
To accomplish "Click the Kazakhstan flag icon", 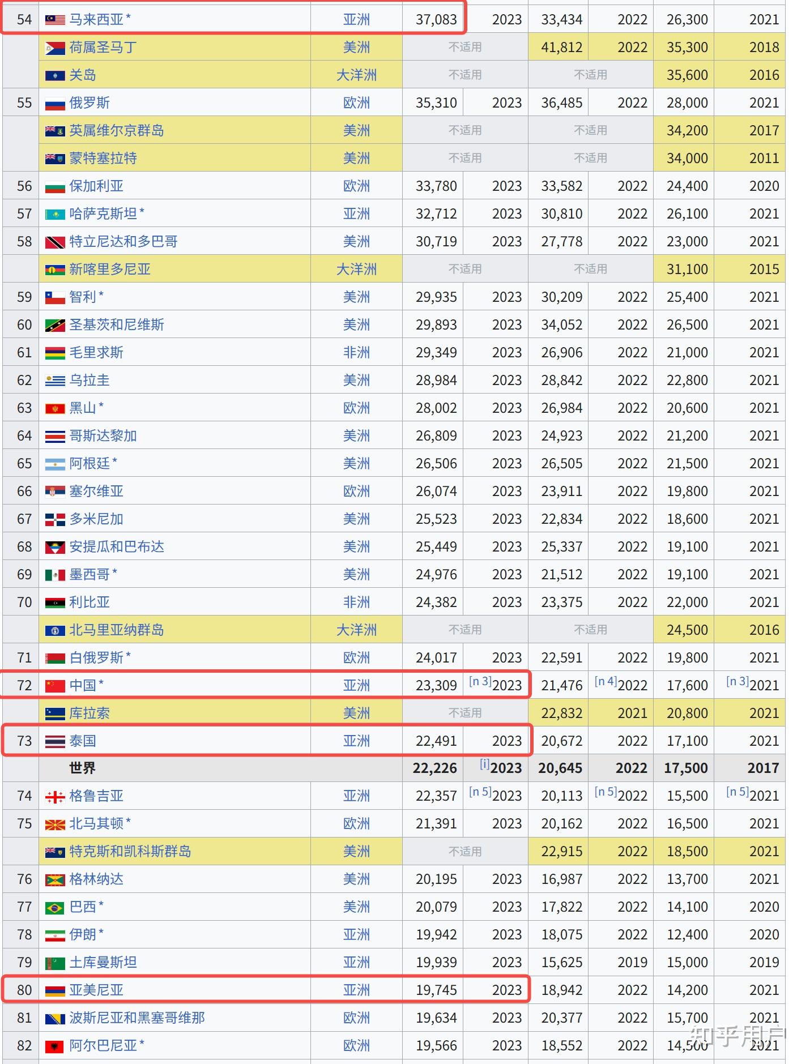I will coord(55,214).
